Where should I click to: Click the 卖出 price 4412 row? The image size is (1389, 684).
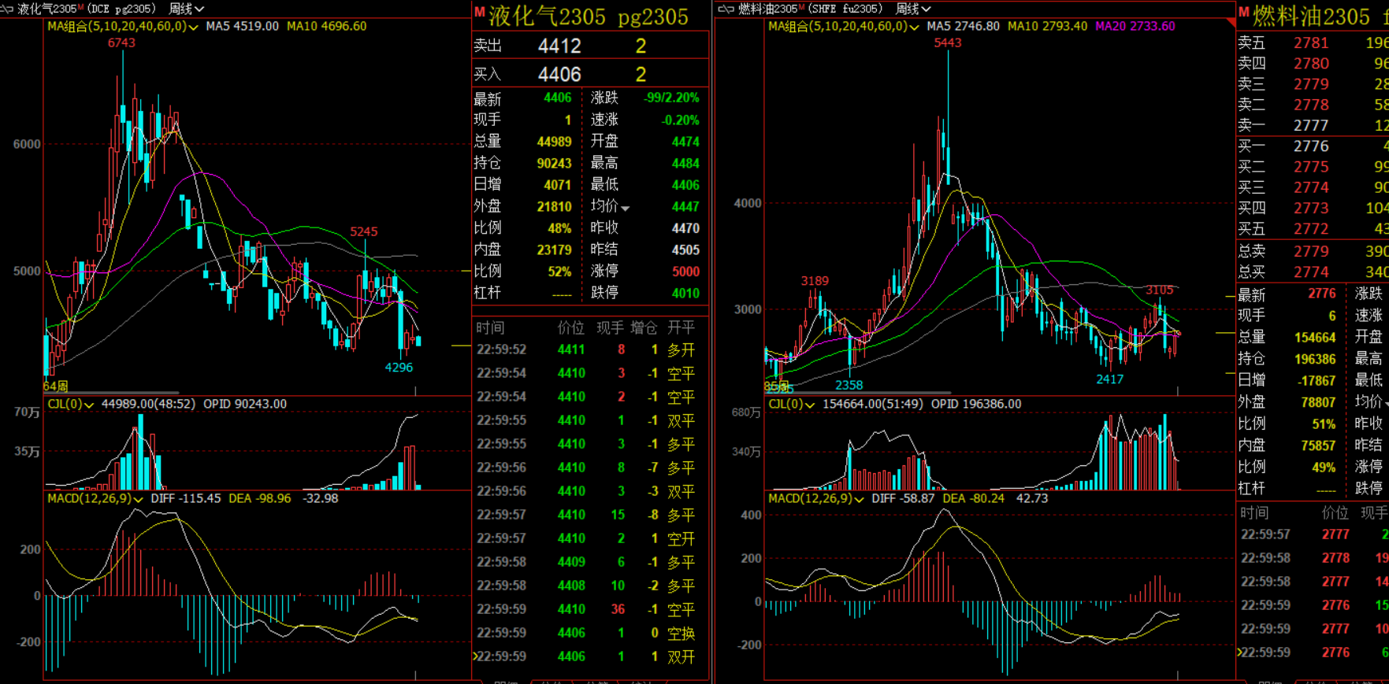point(559,46)
